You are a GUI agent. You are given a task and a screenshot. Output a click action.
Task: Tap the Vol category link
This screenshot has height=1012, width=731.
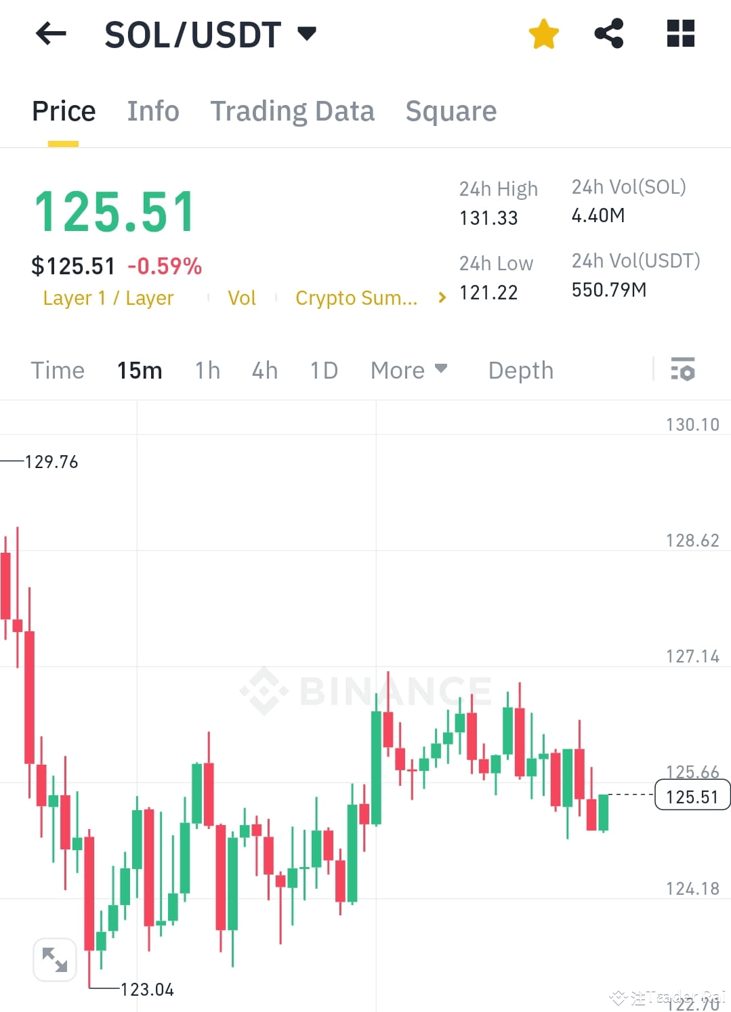pyautogui.click(x=242, y=297)
